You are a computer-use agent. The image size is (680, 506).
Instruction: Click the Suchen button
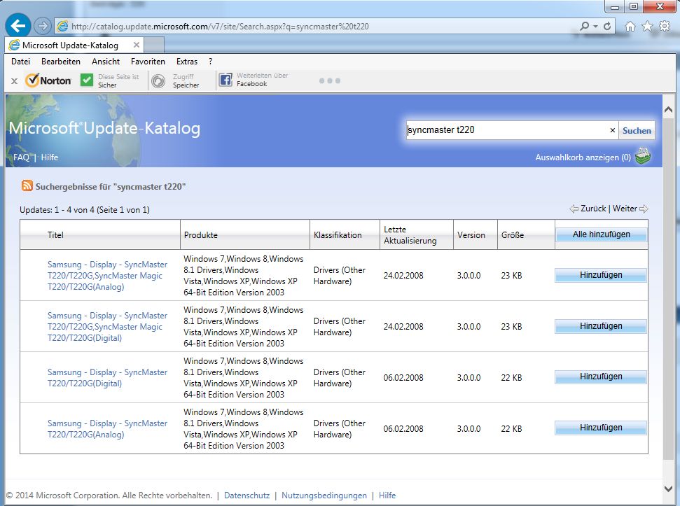coord(637,130)
